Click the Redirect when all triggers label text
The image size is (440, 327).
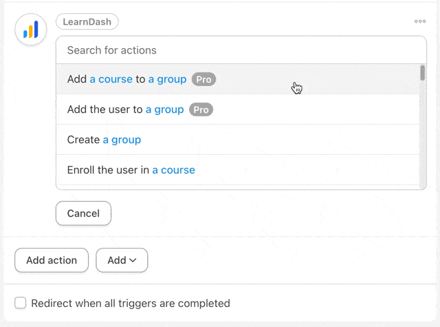tap(131, 303)
